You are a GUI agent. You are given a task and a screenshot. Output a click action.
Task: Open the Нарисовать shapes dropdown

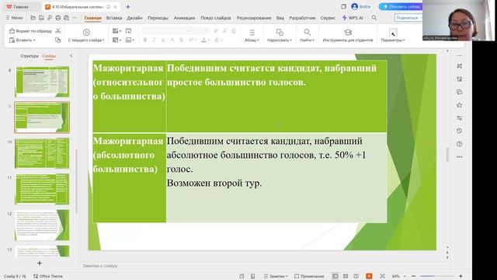coord(280,35)
